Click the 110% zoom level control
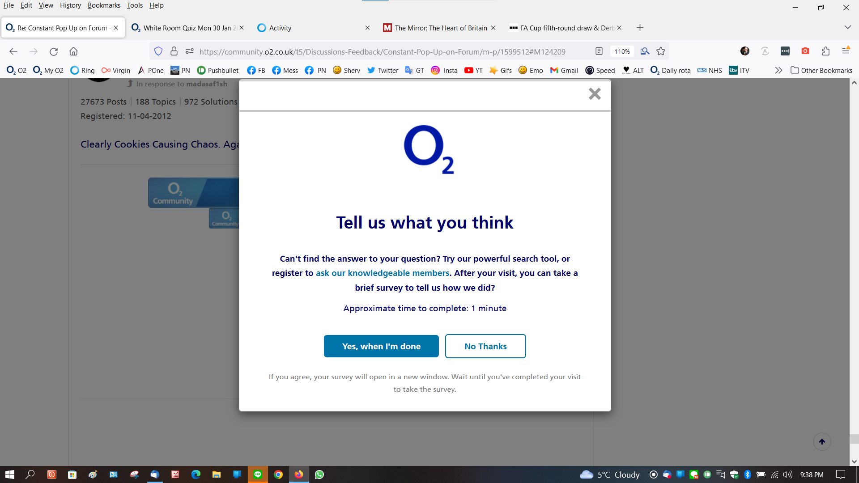Image resolution: width=859 pixels, height=483 pixels. [x=622, y=51]
